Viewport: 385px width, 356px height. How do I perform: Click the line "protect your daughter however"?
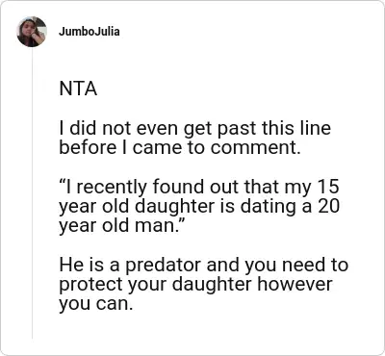click(x=195, y=285)
